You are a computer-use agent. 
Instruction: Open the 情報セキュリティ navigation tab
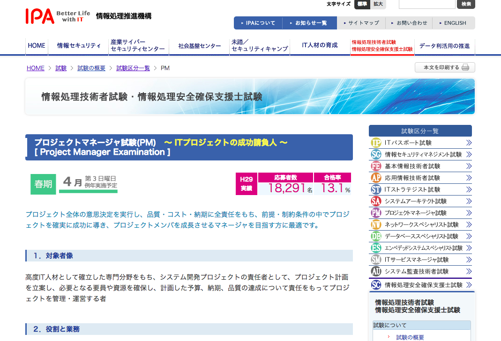[x=79, y=46]
